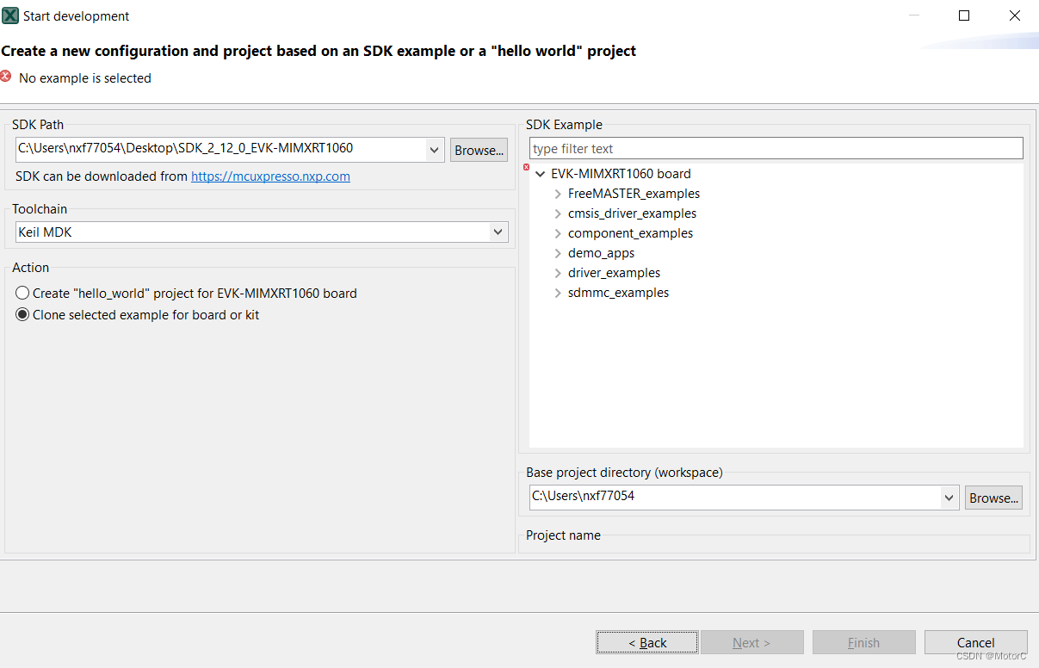Expand the sdmmc_examples node
This screenshot has height=668, width=1039.
tap(558, 293)
